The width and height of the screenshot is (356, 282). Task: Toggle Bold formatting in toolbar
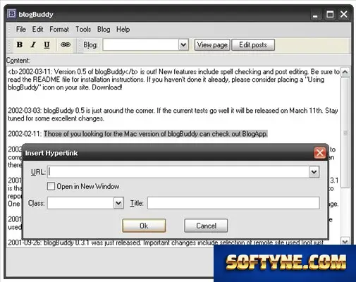point(20,44)
